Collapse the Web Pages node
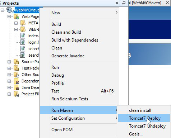Image resolution: width=171 pixels, height=138 pixels. (9, 16)
